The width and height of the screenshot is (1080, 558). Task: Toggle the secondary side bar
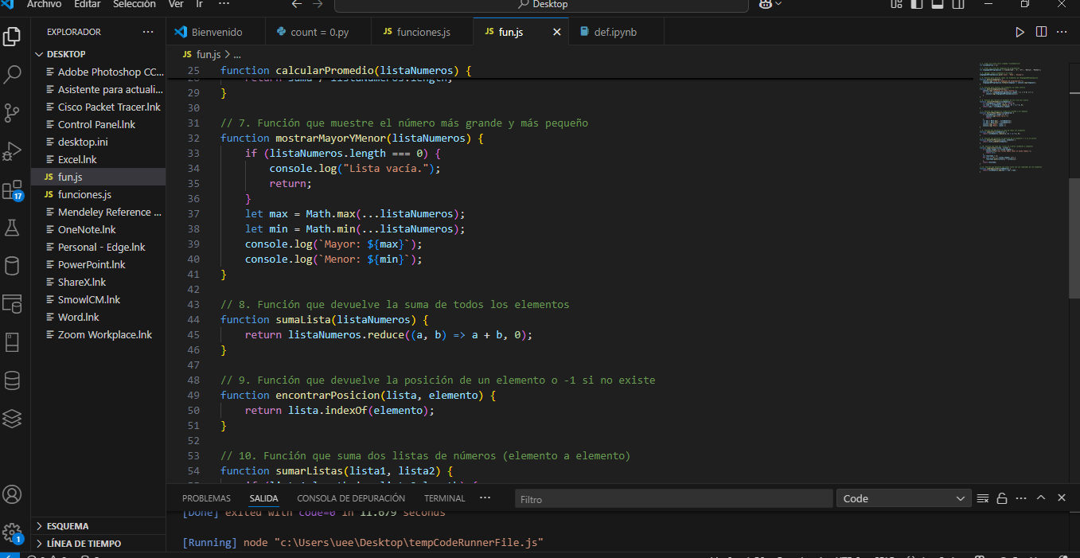click(x=958, y=4)
